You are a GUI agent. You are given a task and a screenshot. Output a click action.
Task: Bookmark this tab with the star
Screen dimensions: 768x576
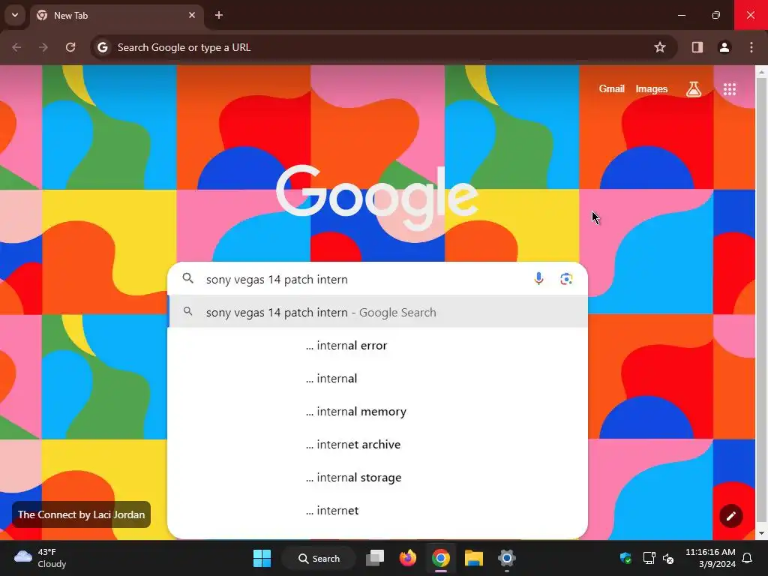point(660,47)
